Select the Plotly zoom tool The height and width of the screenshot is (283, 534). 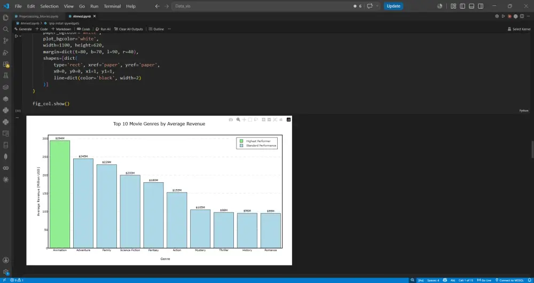(238, 119)
